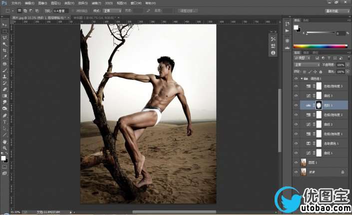
Task: Click the K slider track
Action: [x=321, y=33]
